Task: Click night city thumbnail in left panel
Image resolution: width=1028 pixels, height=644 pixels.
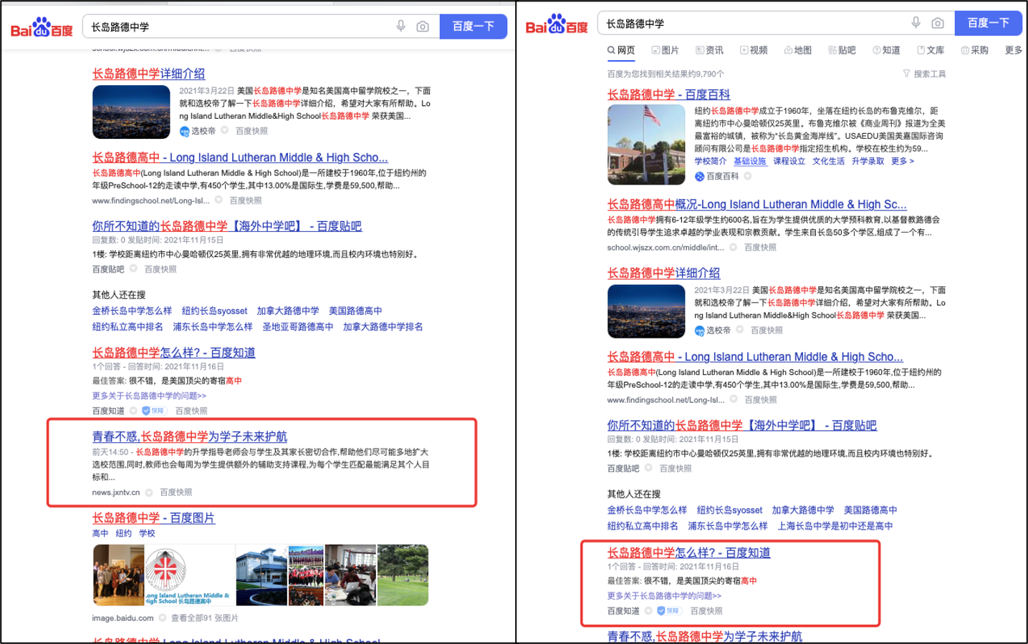Action: 131,112
